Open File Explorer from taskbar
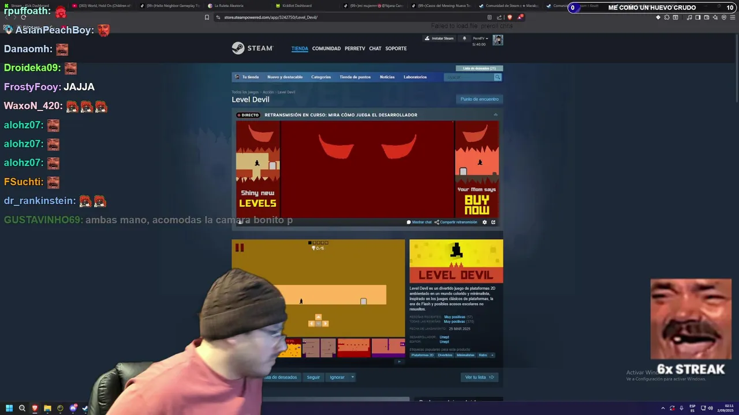 [x=47, y=408]
